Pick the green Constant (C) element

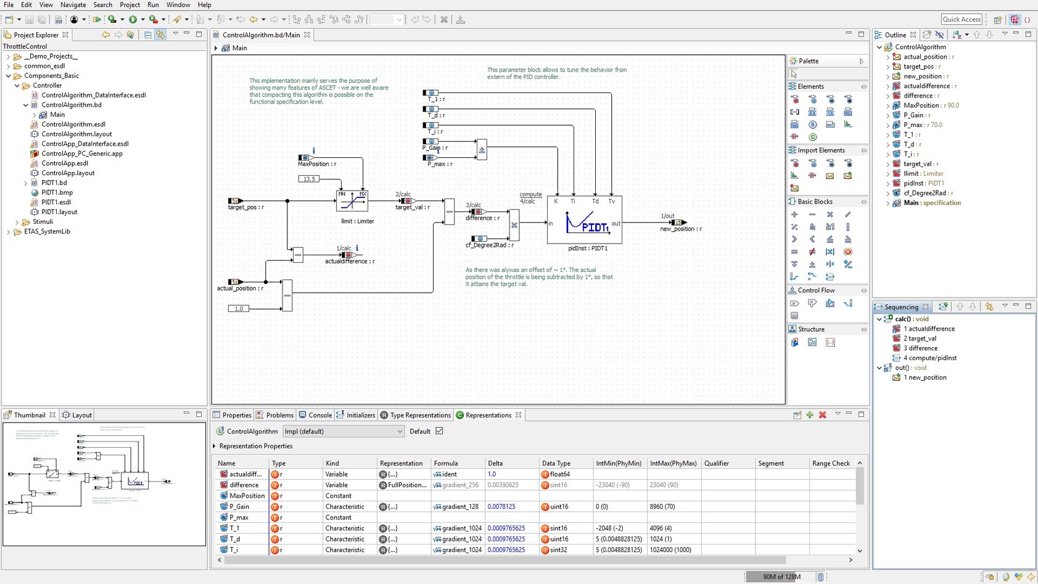[812, 137]
